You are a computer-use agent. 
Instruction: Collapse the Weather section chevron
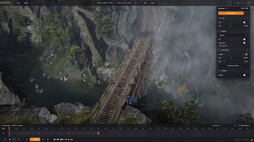click(247, 71)
